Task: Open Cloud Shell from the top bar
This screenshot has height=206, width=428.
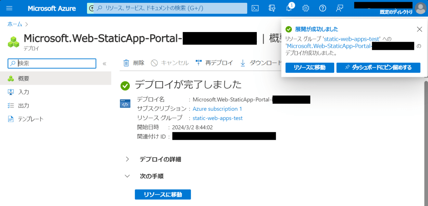Action: point(255,8)
